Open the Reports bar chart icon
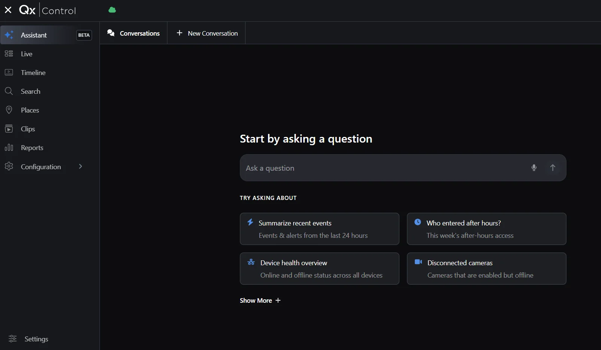The image size is (601, 350). pyautogui.click(x=9, y=147)
